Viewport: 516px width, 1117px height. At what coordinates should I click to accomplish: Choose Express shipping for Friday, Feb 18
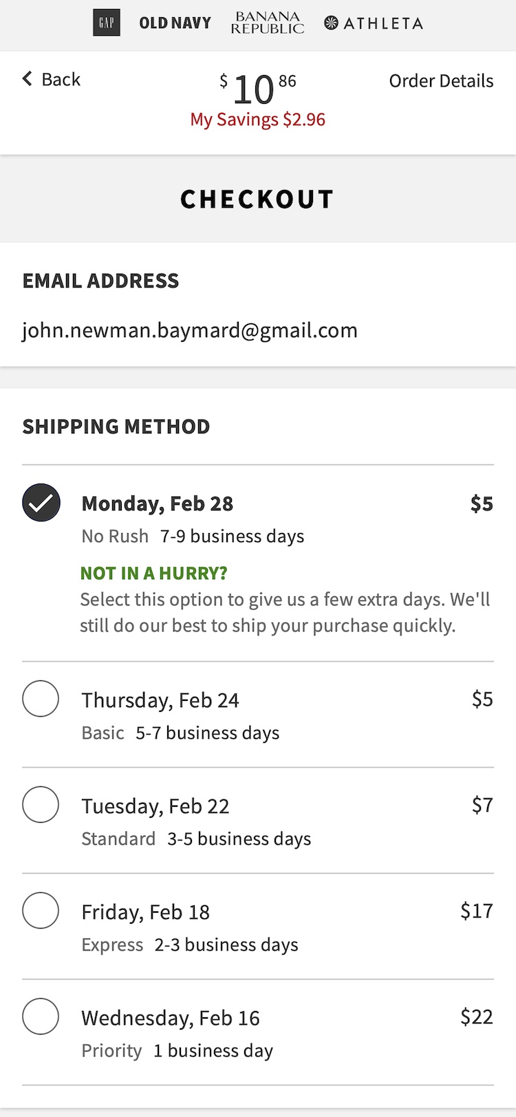(x=41, y=911)
